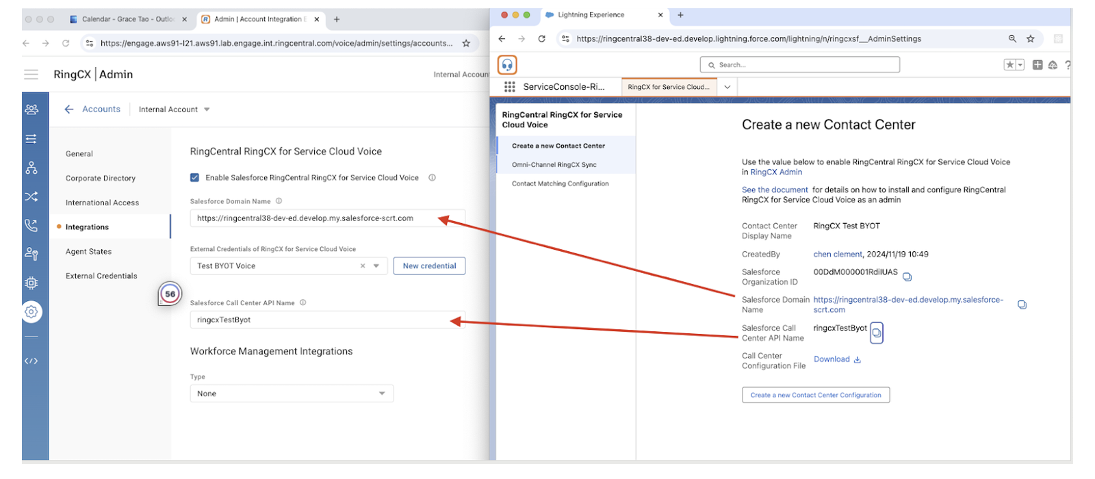The height and width of the screenshot is (479, 1095).
Task: Toggle Enable Salesforce RingCX Service Cloud Voice checkbox
Action: (x=194, y=178)
